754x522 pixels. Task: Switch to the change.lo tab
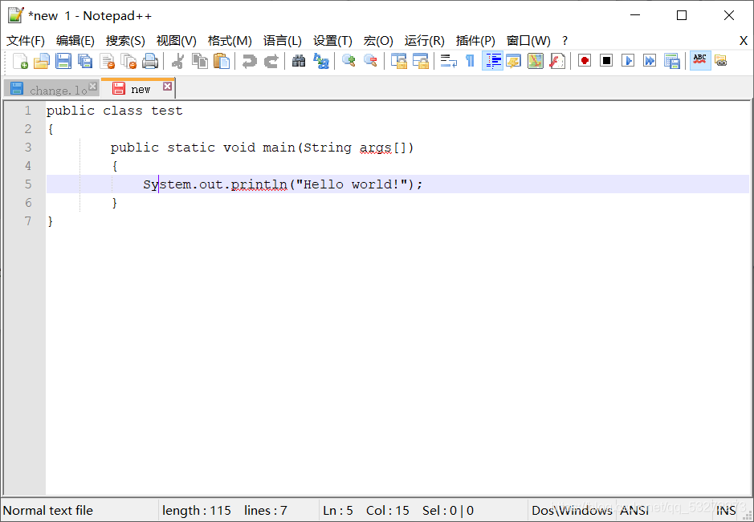[51, 89]
